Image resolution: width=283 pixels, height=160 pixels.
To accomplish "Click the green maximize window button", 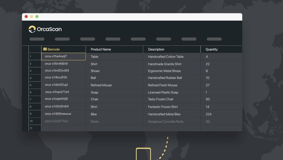I will pos(37,17).
